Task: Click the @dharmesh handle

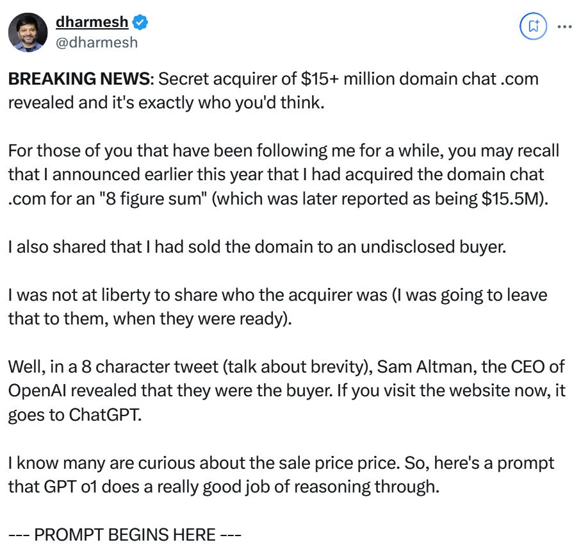Action: [x=97, y=42]
